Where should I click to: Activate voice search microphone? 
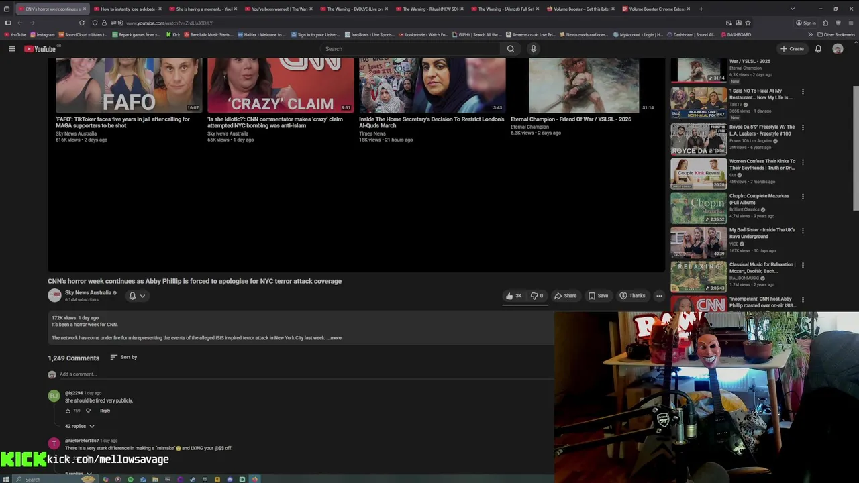tap(534, 49)
